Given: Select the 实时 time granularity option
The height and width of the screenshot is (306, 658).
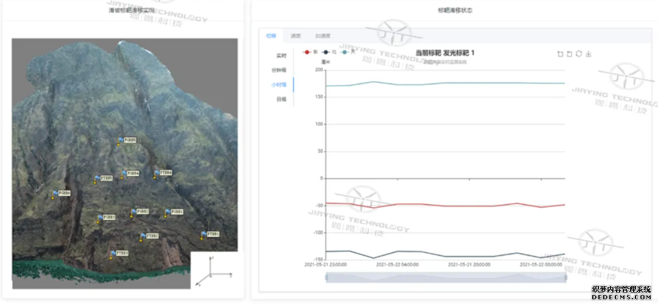Looking at the screenshot, I should [281, 55].
